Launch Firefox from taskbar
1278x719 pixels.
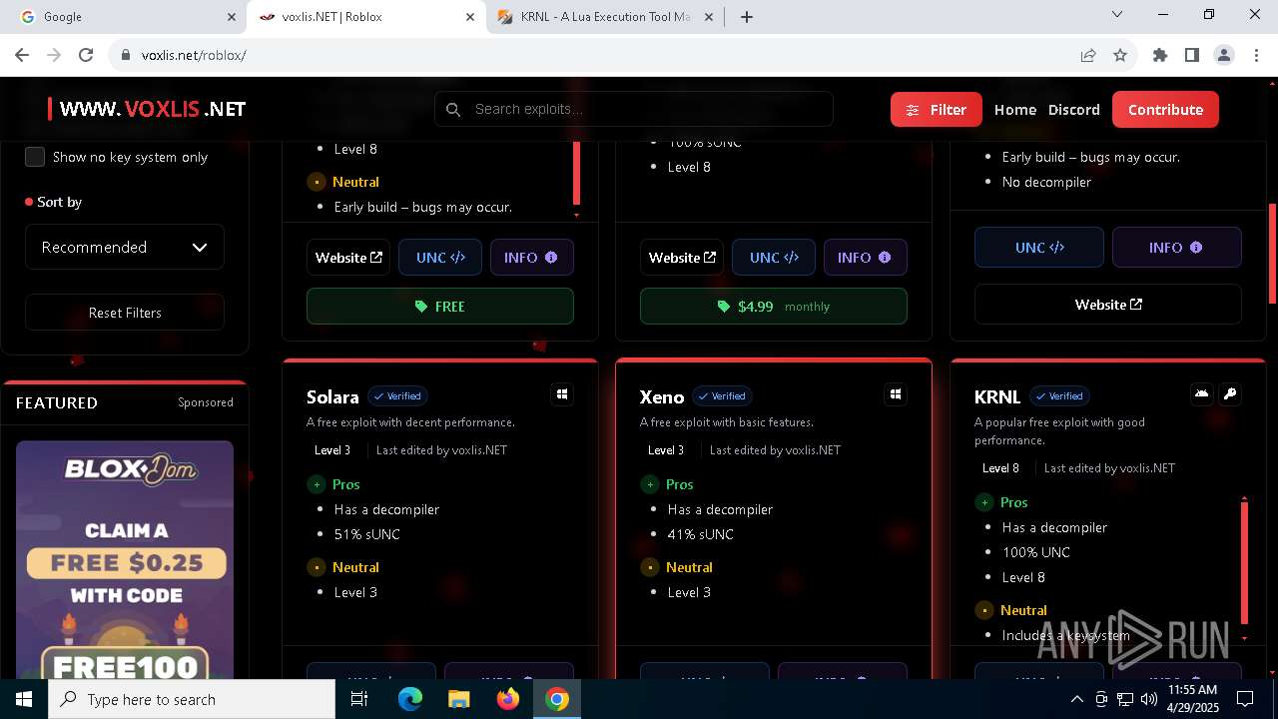508,699
